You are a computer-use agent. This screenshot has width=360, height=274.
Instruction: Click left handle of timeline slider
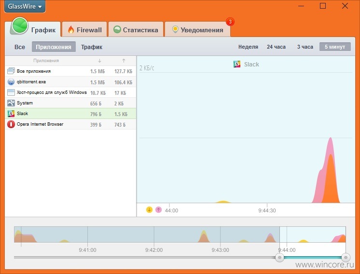tap(279, 258)
